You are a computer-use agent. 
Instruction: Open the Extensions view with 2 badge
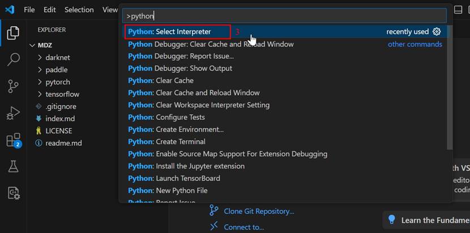tap(14, 140)
